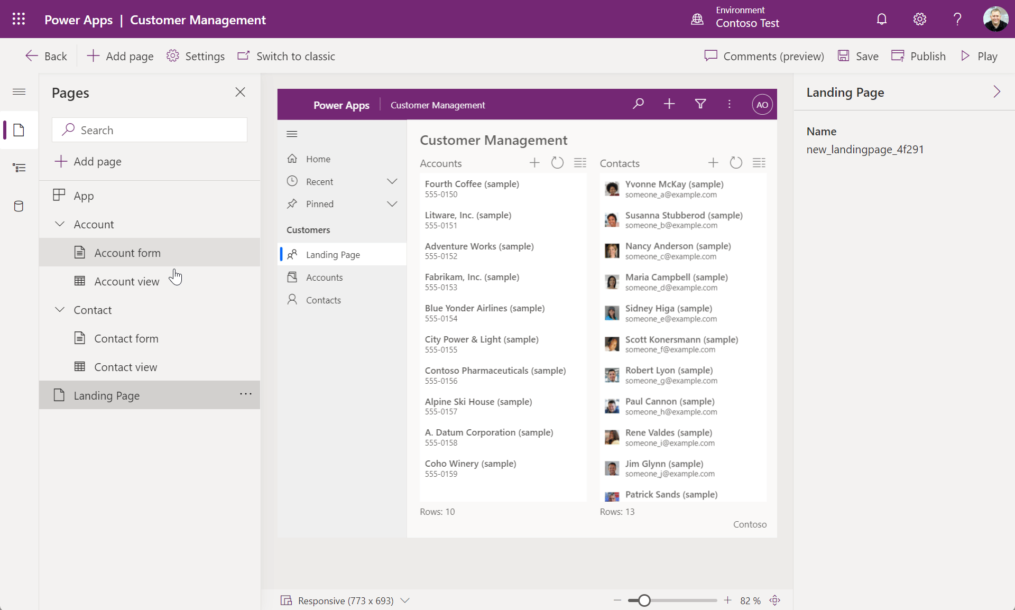
Task: Open the filter icon in the preview header
Action: (x=700, y=104)
